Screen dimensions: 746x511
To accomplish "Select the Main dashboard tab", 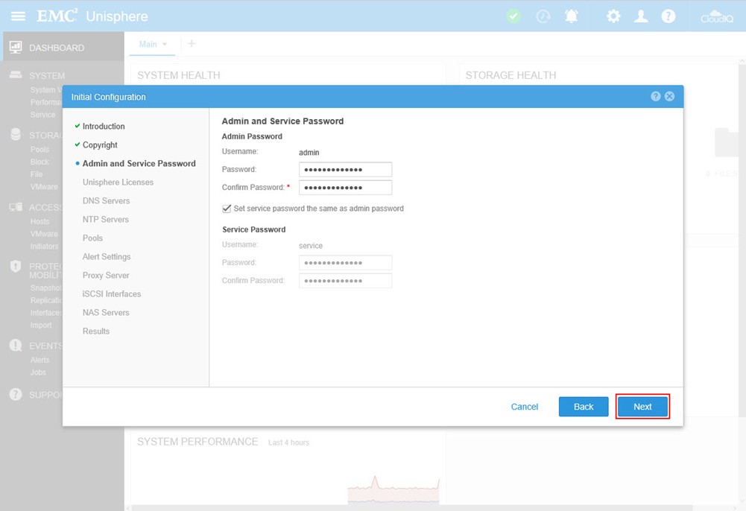I will tap(148, 44).
